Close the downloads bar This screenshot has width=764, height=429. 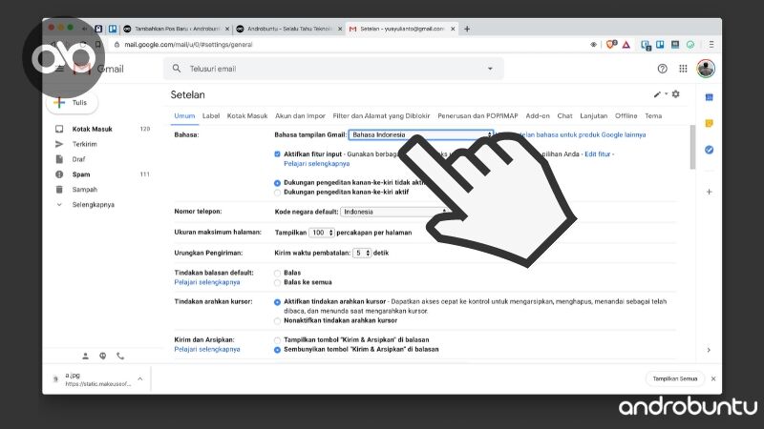click(713, 378)
